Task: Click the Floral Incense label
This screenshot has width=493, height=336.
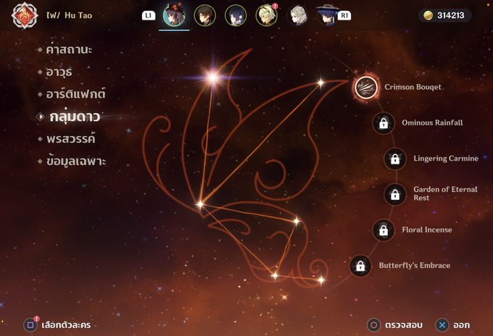Action: 426,230
